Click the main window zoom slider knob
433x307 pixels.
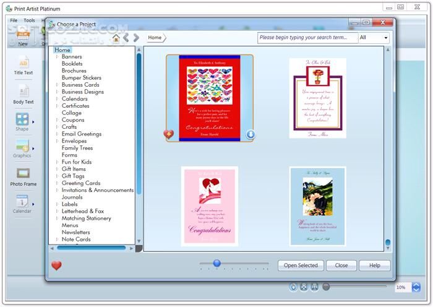[326, 287]
